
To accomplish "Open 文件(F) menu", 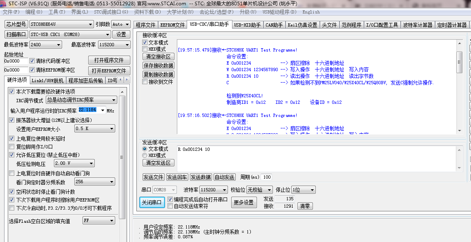I will [x=11, y=12].
